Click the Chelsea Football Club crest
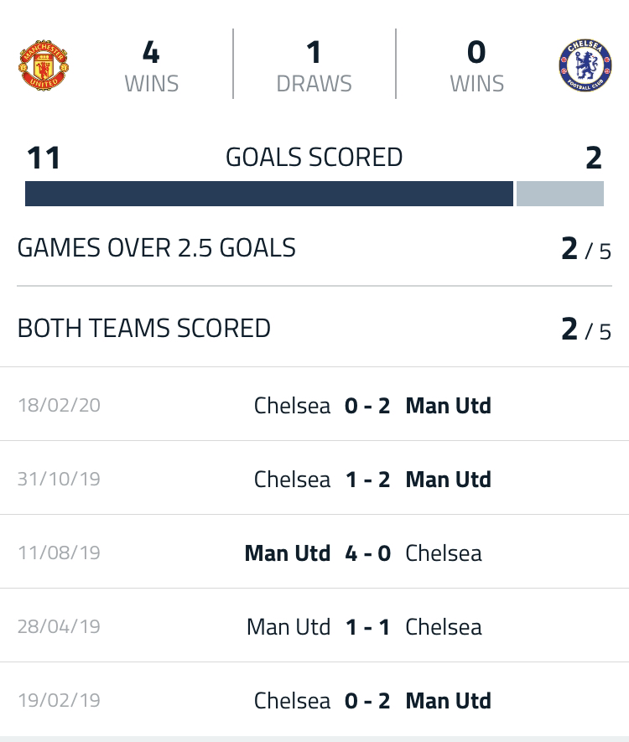The width and height of the screenshot is (629, 742). pyautogui.click(x=585, y=65)
